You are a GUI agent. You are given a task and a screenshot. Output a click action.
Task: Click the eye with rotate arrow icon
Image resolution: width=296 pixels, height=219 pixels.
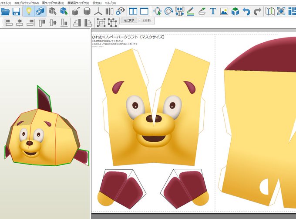[x=121, y=11]
